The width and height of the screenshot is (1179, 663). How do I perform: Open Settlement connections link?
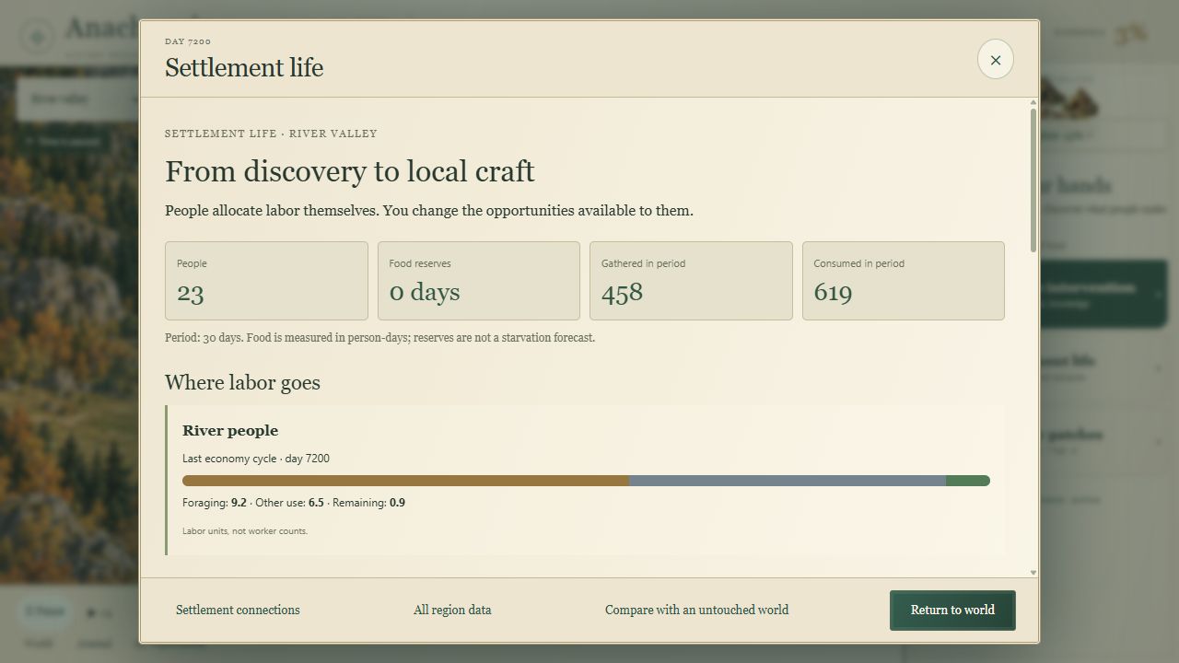click(238, 610)
